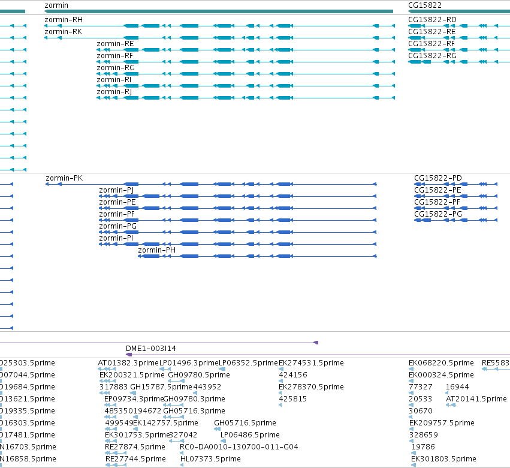Click EST GH15787.5prime
Screen dimensions: 510x468
point(161,387)
